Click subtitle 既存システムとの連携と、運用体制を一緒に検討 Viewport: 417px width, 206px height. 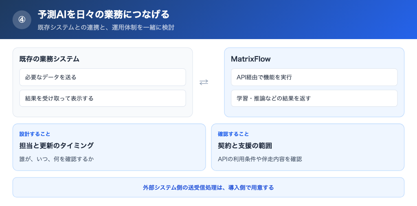(106, 27)
